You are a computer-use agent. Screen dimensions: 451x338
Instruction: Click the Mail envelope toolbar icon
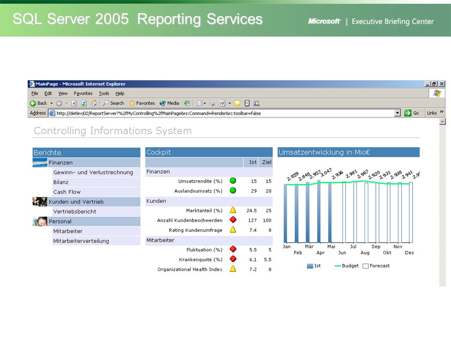(x=200, y=103)
